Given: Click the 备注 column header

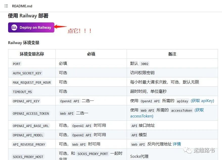Looking at the screenshot, I should [x=172, y=54].
